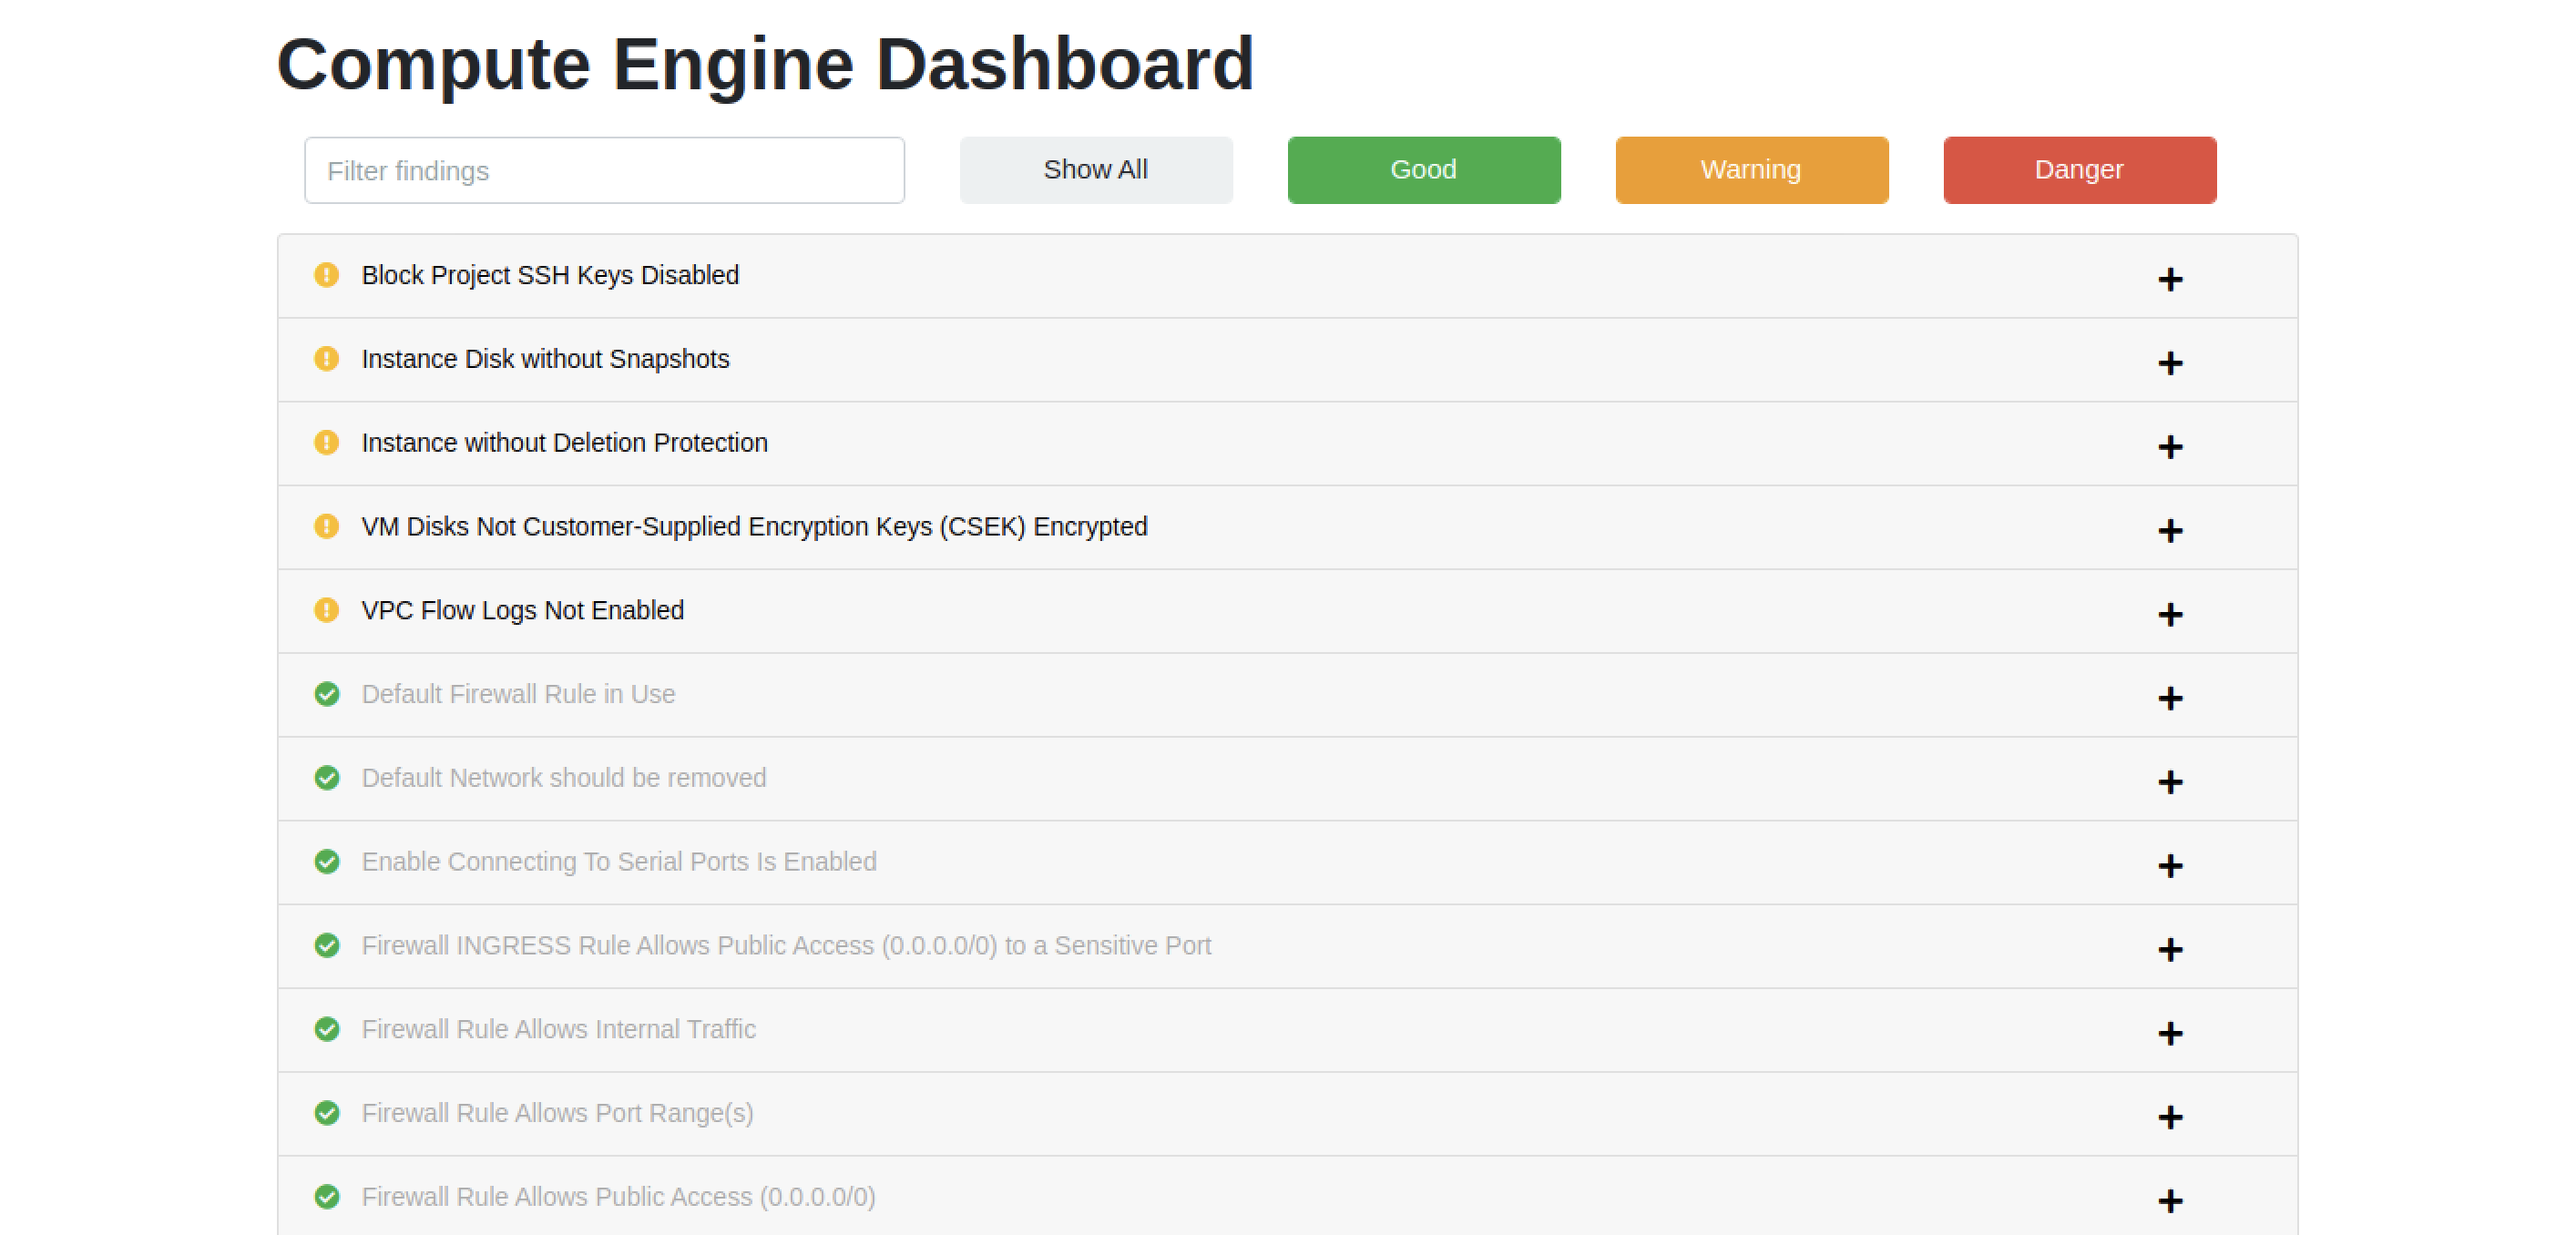
Task: Select the warning icon for Instance without Deletion Protection
Action: [327, 443]
